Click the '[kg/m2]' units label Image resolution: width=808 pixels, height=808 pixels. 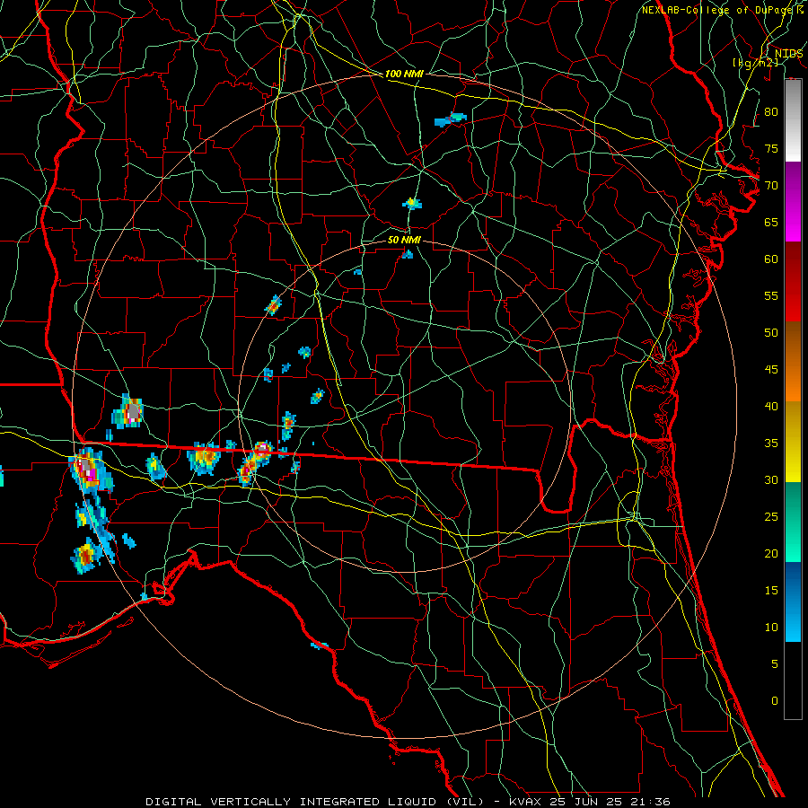(x=755, y=62)
